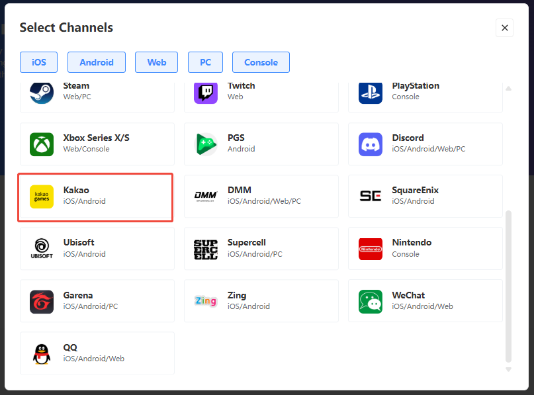The image size is (534, 395).
Task: Filter channels by iOS
Action: tap(39, 62)
